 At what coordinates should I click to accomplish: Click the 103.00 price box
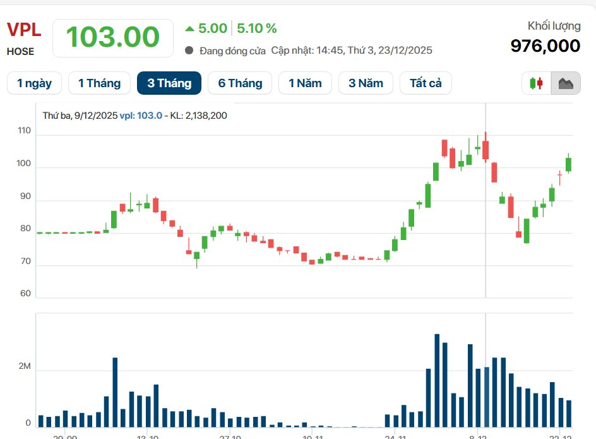coord(113,37)
